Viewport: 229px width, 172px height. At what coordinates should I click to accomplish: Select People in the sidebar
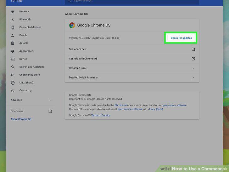pyautogui.click(x=23, y=35)
